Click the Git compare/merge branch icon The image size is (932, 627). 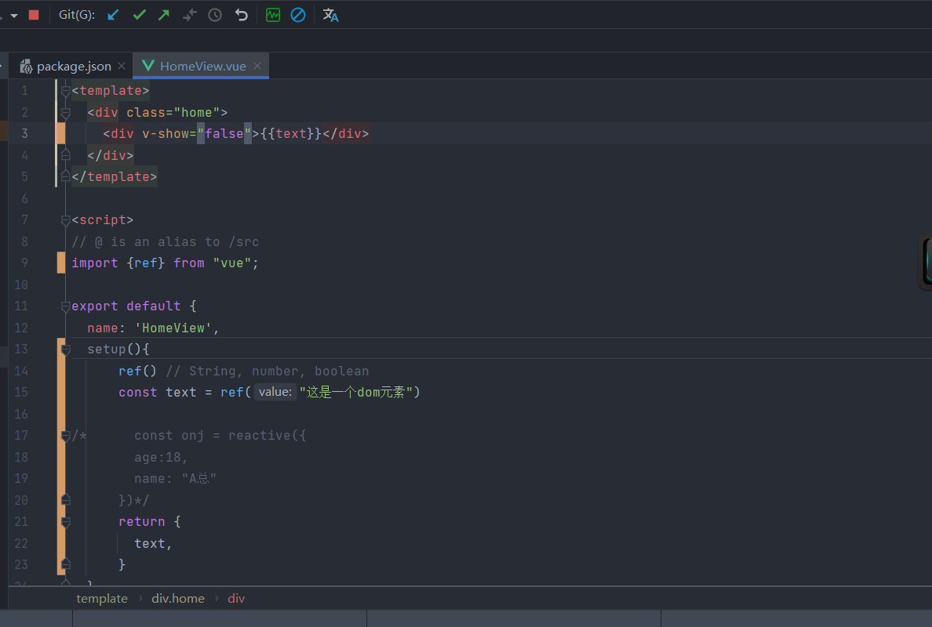coord(190,15)
